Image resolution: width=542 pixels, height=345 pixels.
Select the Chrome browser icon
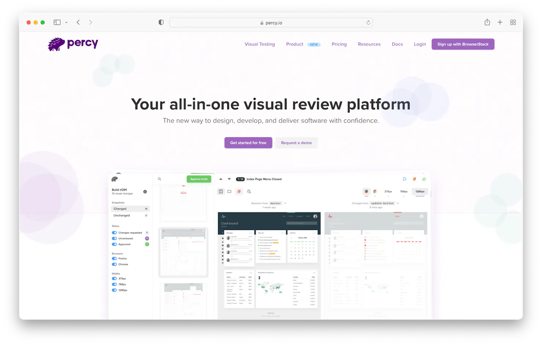click(x=375, y=191)
